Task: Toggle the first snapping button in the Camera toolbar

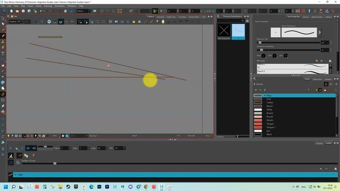Action: coord(80,21)
